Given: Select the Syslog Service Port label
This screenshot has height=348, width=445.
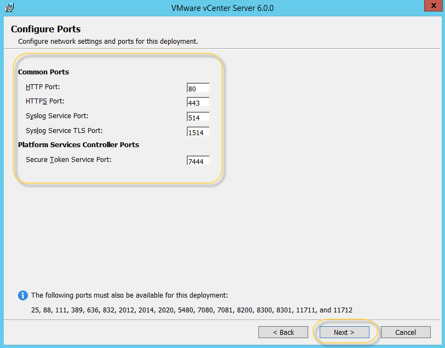Looking at the screenshot, I should coord(57,116).
